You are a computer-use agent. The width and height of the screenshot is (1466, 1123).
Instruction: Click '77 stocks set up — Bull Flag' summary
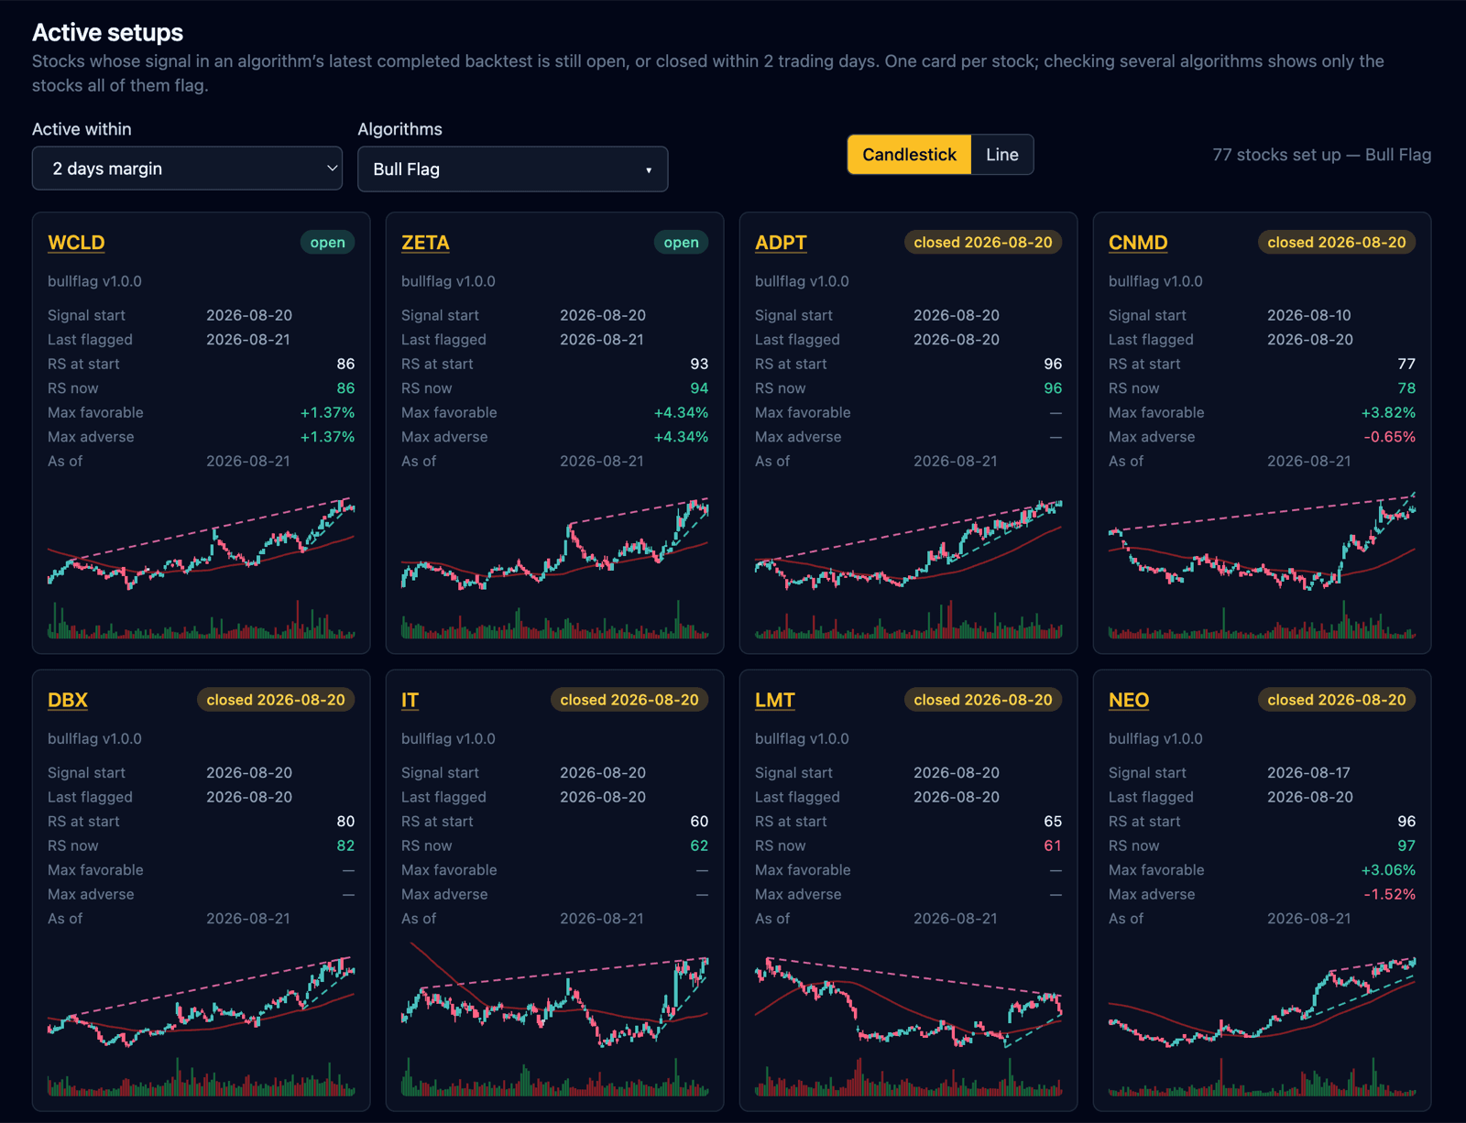pos(1321,155)
